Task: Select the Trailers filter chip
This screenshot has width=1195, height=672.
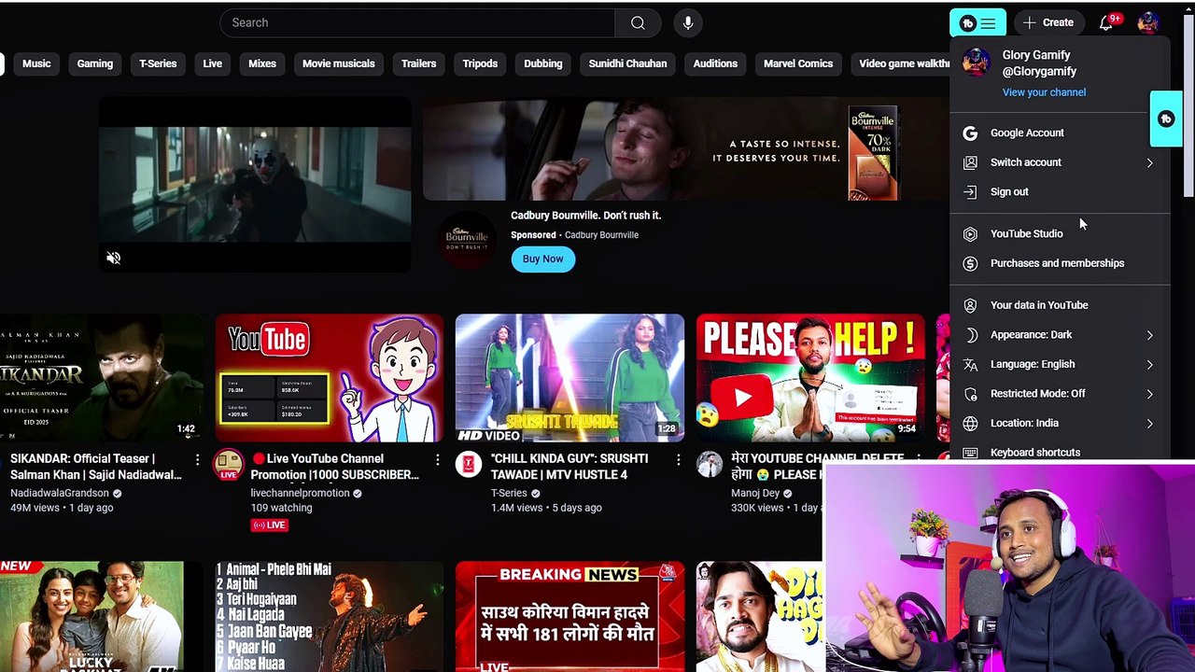Action: click(x=418, y=63)
